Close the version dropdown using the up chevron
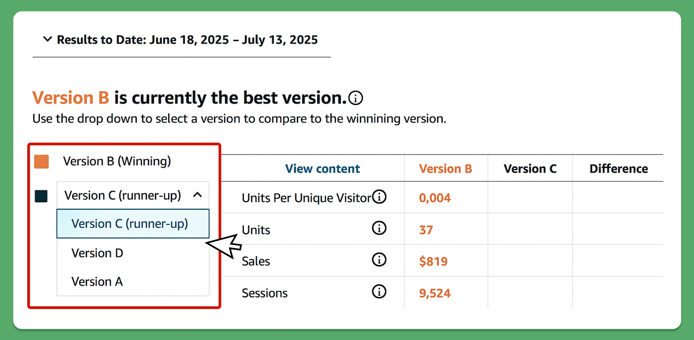Image resolution: width=694 pixels, height=340 pixels. tap(198, 195)
